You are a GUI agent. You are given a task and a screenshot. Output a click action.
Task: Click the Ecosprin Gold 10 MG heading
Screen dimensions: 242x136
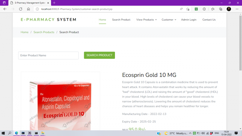149,75
